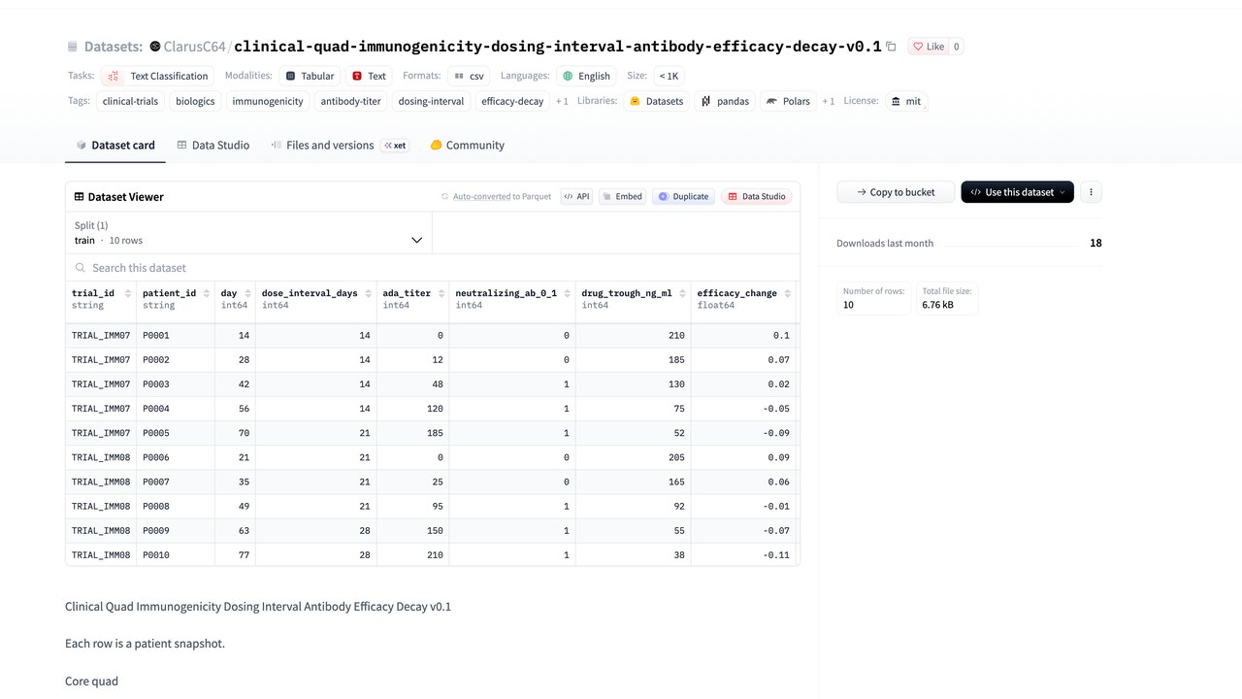This screenshot has height=699, width=1242.
Task: Click the Datasets library tag
Action: click(656, 101)
